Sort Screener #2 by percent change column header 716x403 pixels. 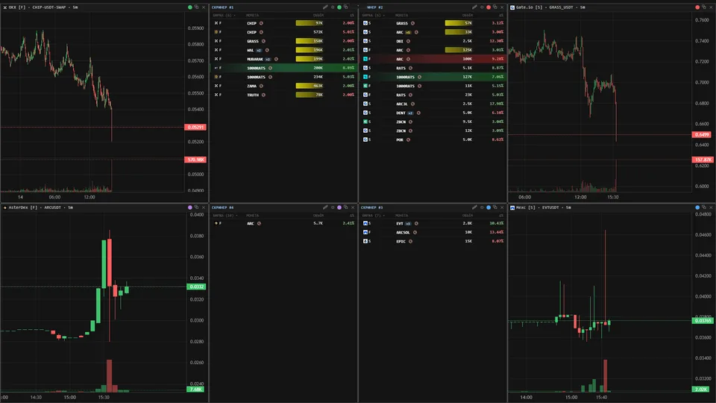[501, 15]
